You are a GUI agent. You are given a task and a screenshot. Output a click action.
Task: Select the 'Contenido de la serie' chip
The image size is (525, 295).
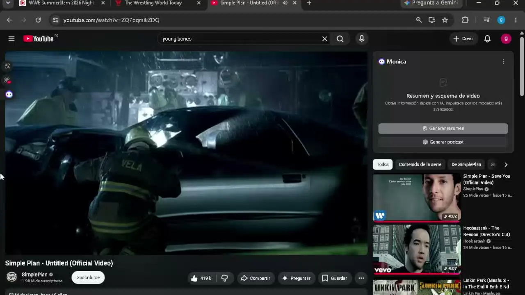coord(420,165)
